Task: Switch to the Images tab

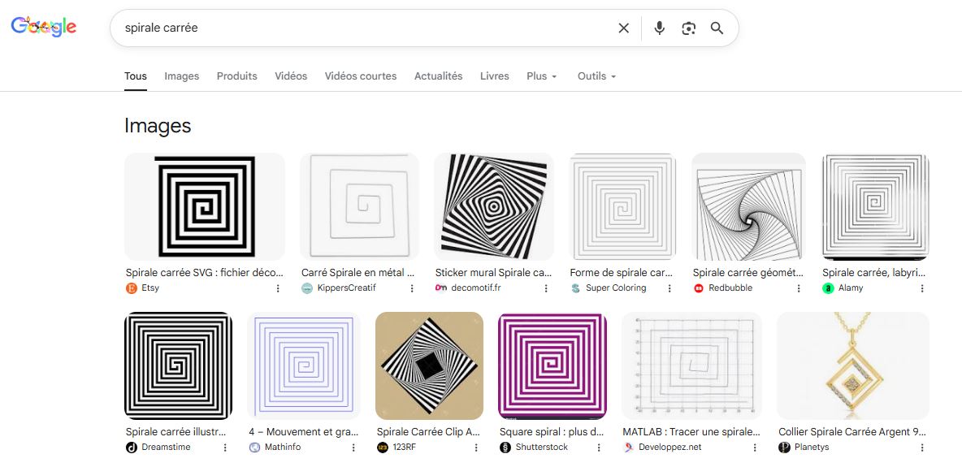Action: (x=181, y=76)
